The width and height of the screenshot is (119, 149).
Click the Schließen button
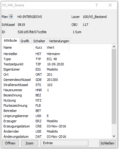tap(107, 143)
